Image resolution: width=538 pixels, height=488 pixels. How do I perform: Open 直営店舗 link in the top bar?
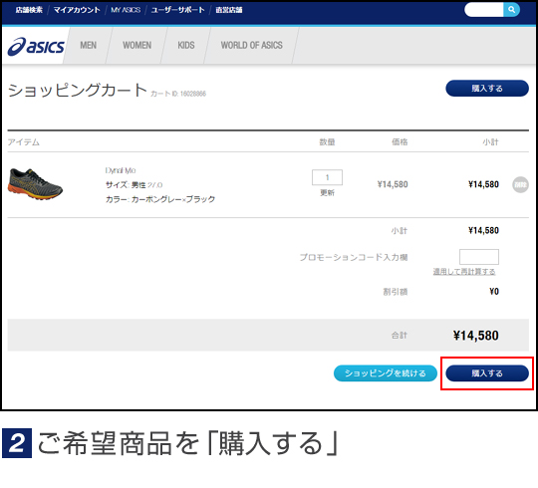(x=229, y=10)
